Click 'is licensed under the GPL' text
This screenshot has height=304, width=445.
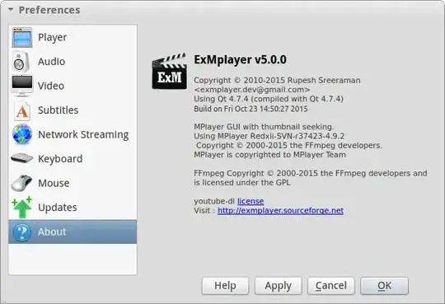tap(242, 183)
